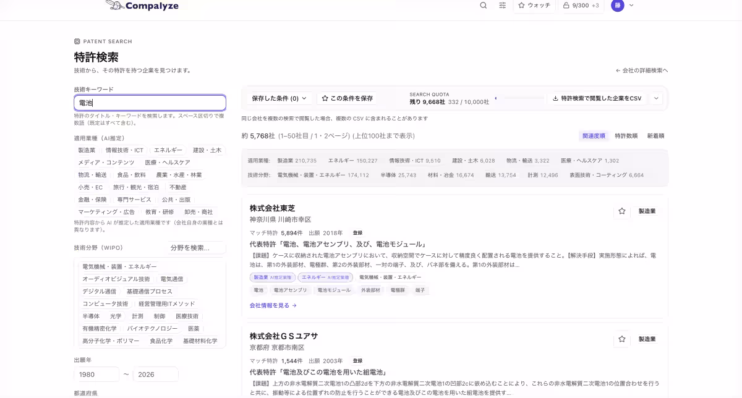Search technical fields in 分野を検索 box
This screenshot has width=742, height=398.
click(197, 248)
